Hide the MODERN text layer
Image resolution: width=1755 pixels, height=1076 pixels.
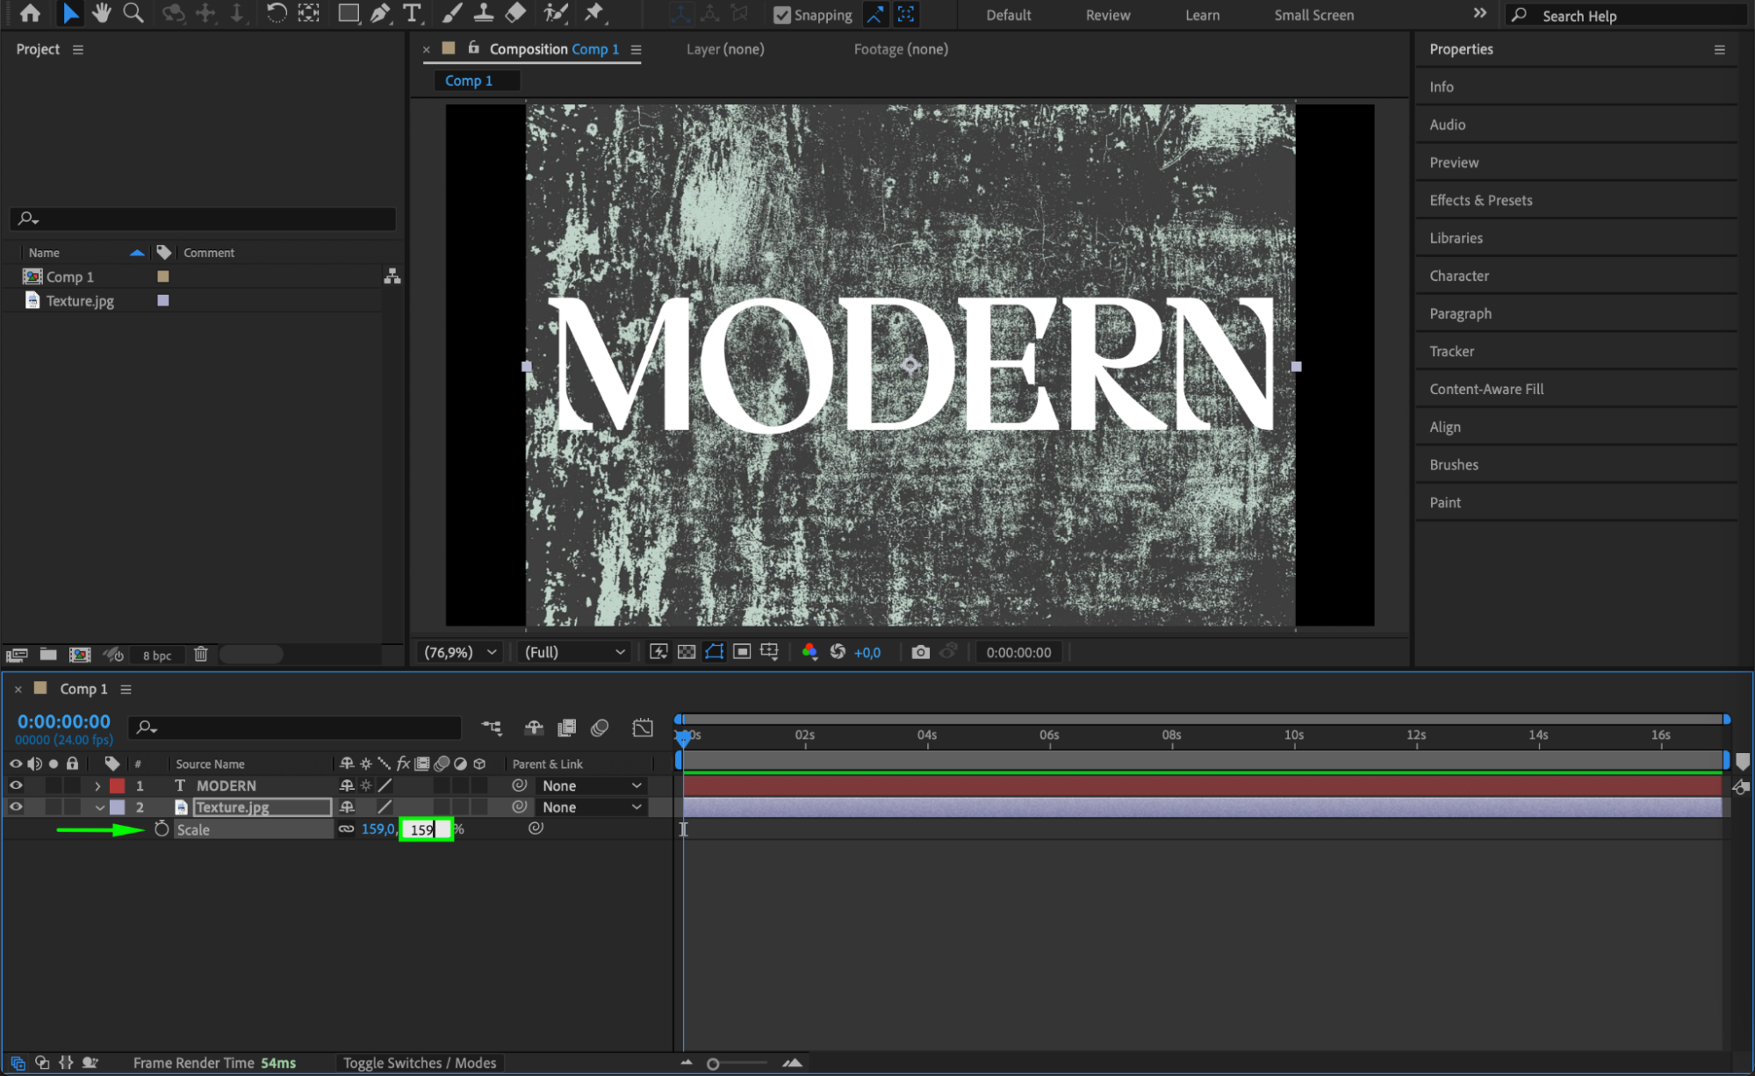pyautogui.click(x=16, y=785)
